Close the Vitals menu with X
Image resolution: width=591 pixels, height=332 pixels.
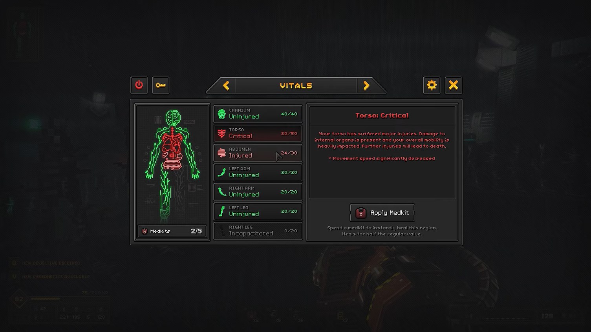click(x=453, y=85)
